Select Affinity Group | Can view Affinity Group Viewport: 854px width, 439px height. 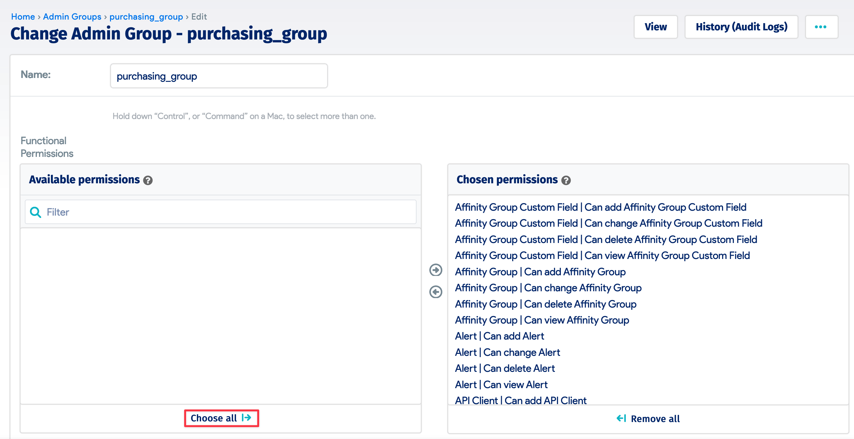click(x=541, y=320)
